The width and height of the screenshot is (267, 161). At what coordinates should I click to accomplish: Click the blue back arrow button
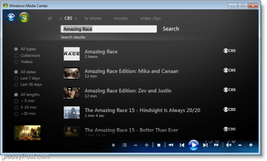pyautogui.click(x=11, y=17)
